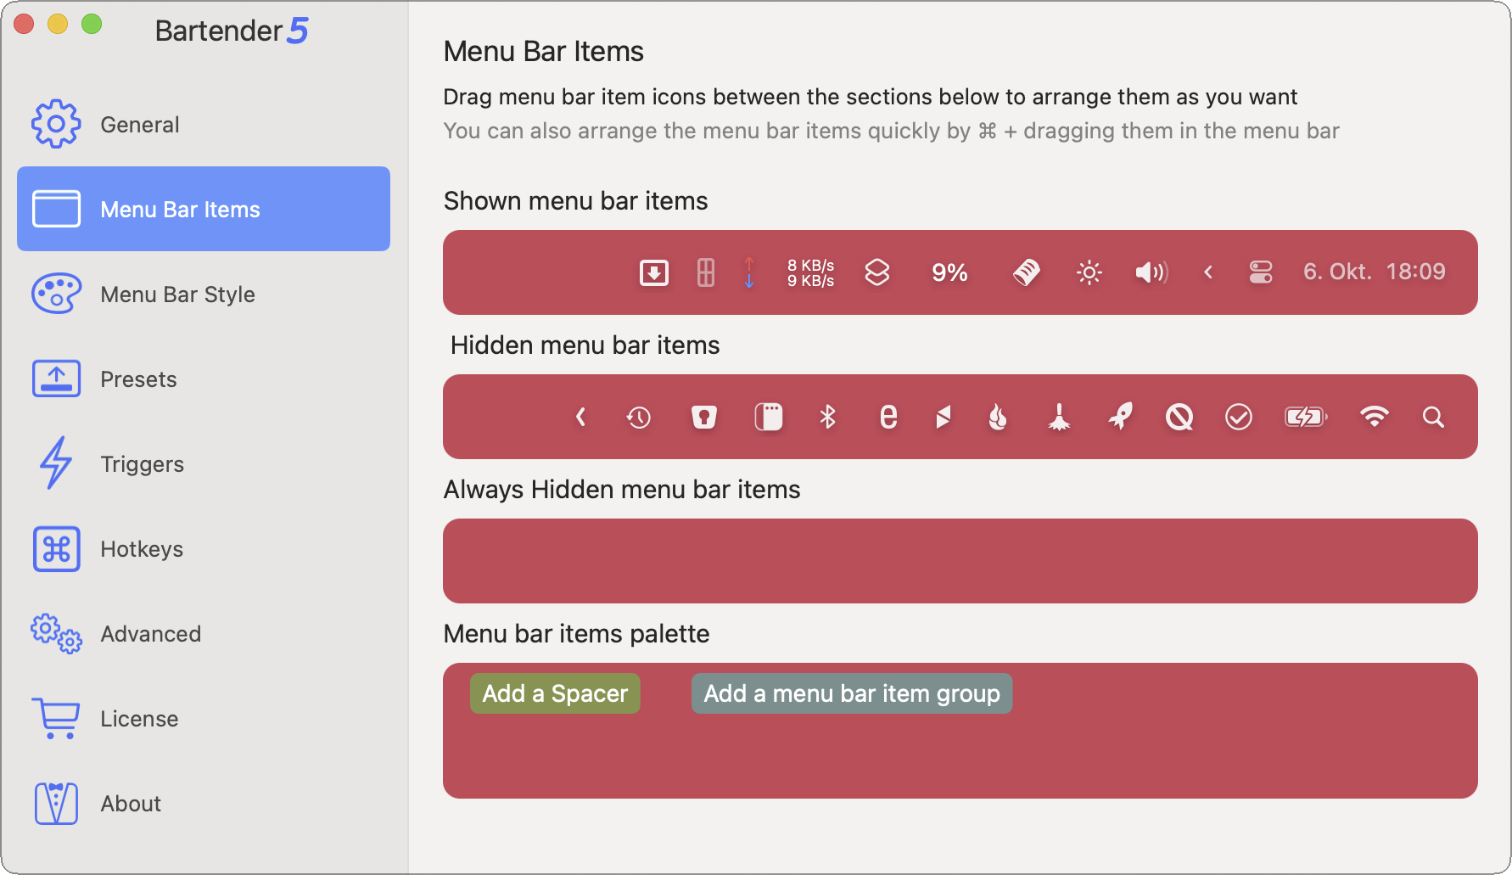Screen dimensions: 1512x875
Task: Open the Menu Bar Style section
Action: 177,294
